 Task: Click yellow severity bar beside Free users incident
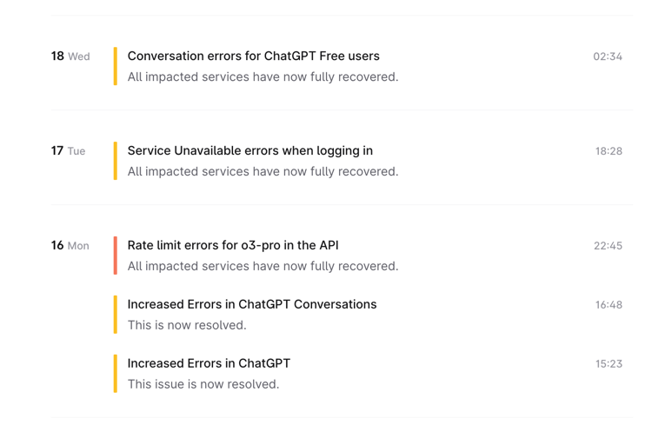(x=116, y=66)
